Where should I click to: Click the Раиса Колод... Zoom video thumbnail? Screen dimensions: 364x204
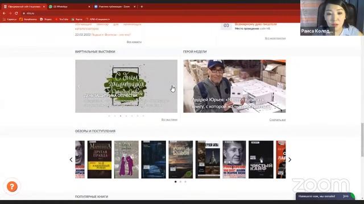[x=332, y=18]
